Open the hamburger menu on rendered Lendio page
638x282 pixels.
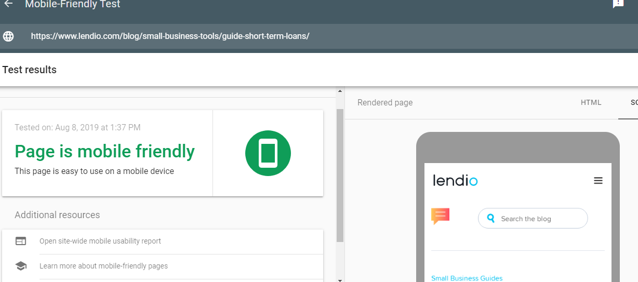598,181
